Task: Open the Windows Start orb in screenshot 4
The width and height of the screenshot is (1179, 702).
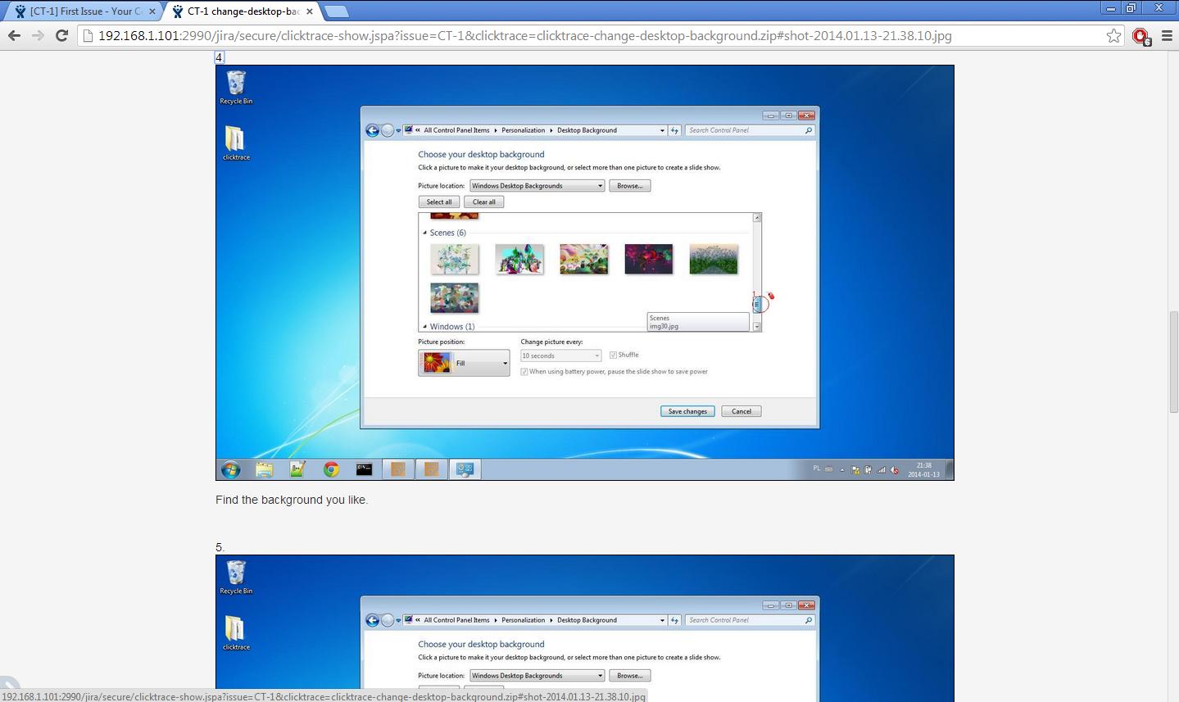Action: 231,469
